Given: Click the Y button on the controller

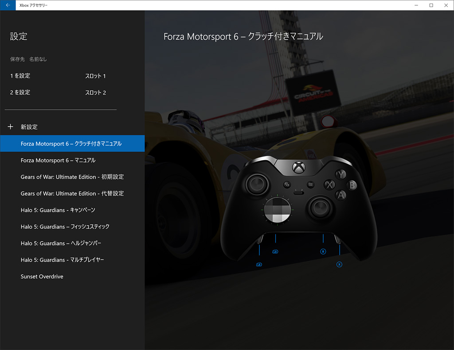Looking at the screenshot, I should pos(341,174).
